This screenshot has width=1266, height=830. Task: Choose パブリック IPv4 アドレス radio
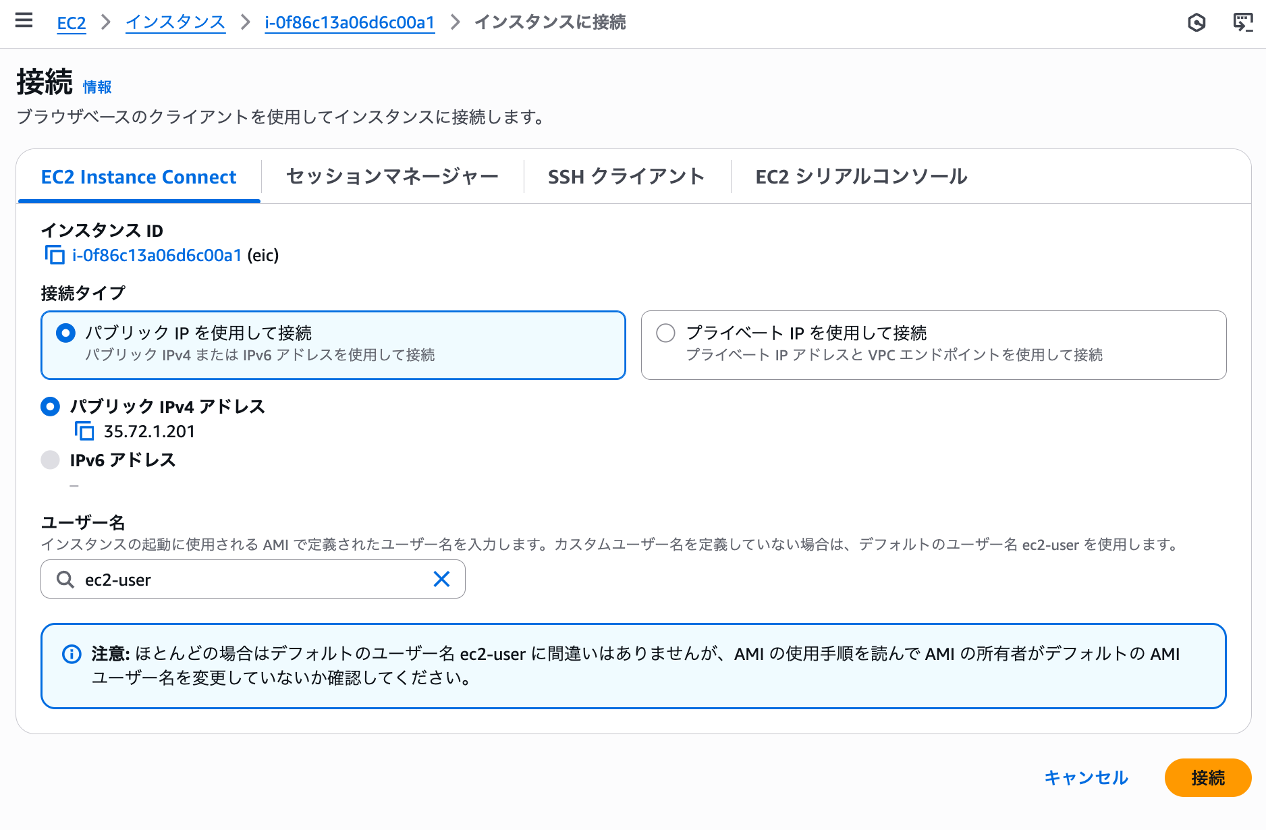pyautogui.click(x=51, y=406)
